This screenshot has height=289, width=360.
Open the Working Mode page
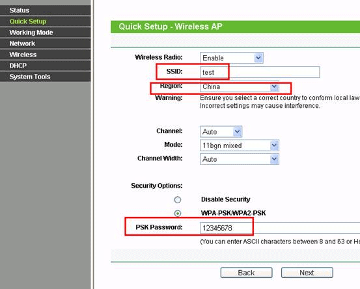[45, 32]
